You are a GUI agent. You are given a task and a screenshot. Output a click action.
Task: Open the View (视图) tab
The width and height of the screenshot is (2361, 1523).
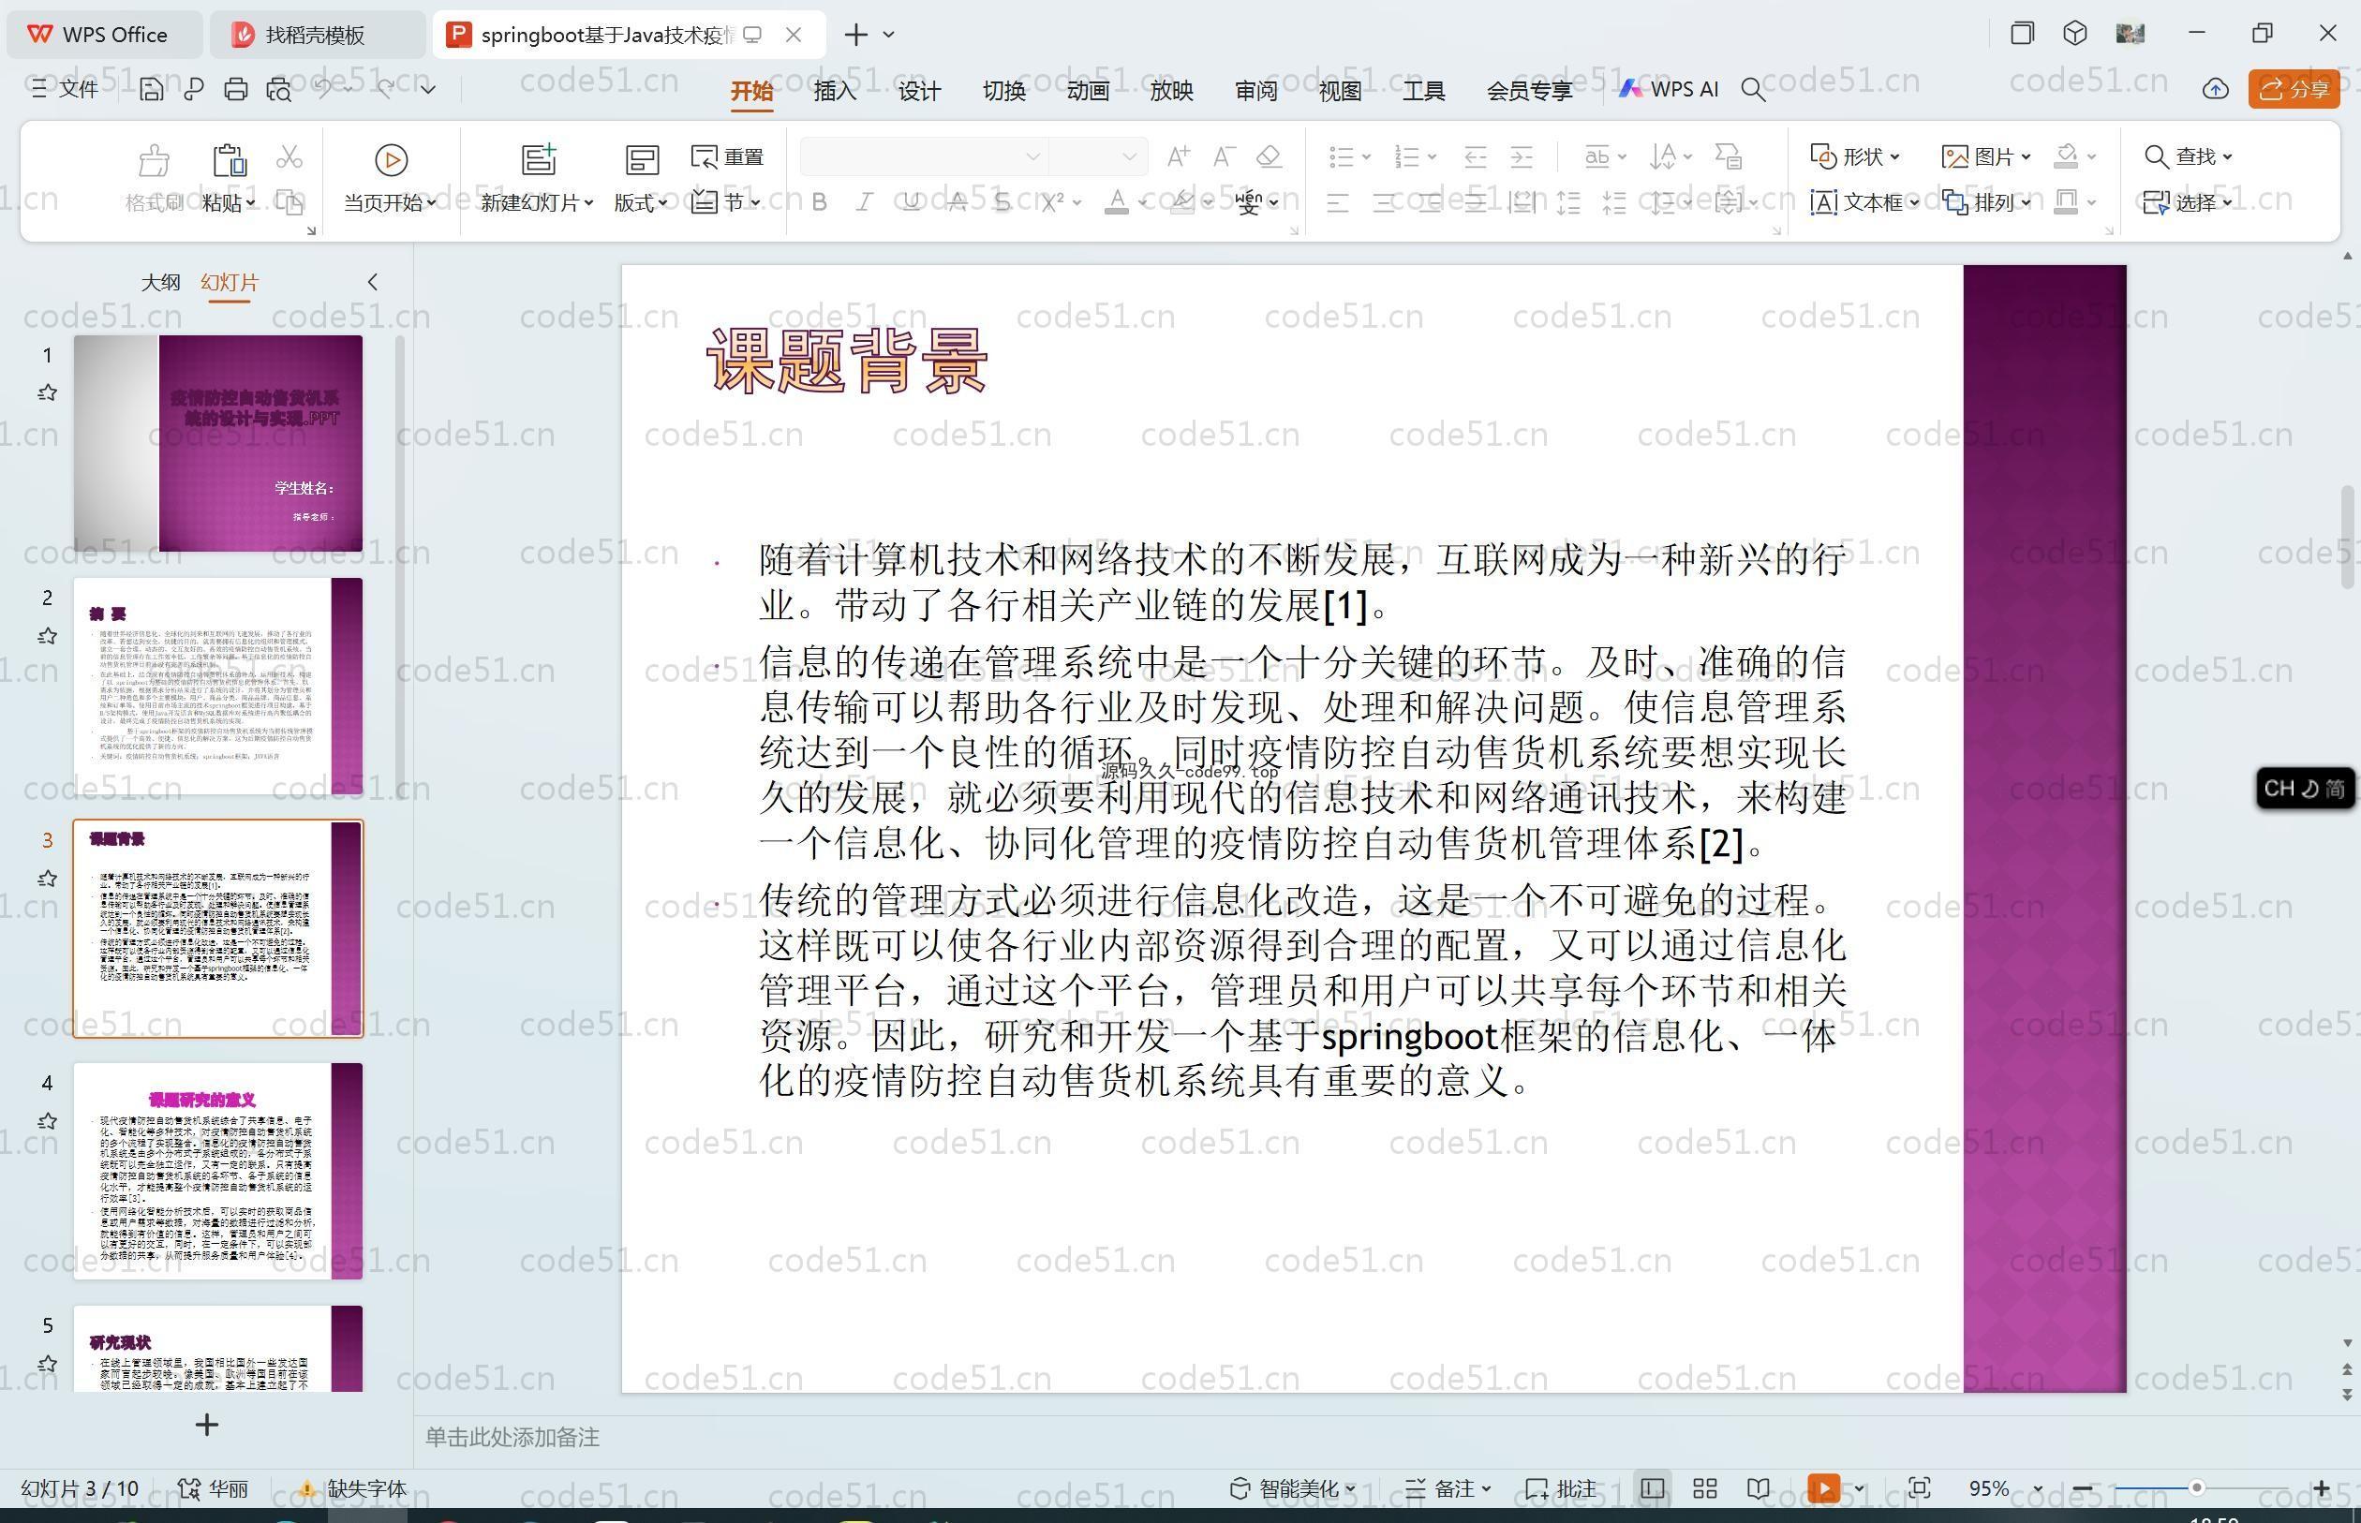pos(1340,90)
